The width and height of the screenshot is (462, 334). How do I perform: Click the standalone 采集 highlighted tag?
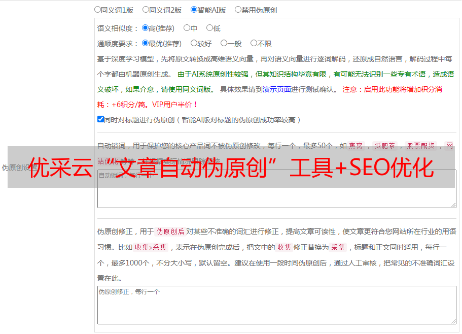coord(338,247)
